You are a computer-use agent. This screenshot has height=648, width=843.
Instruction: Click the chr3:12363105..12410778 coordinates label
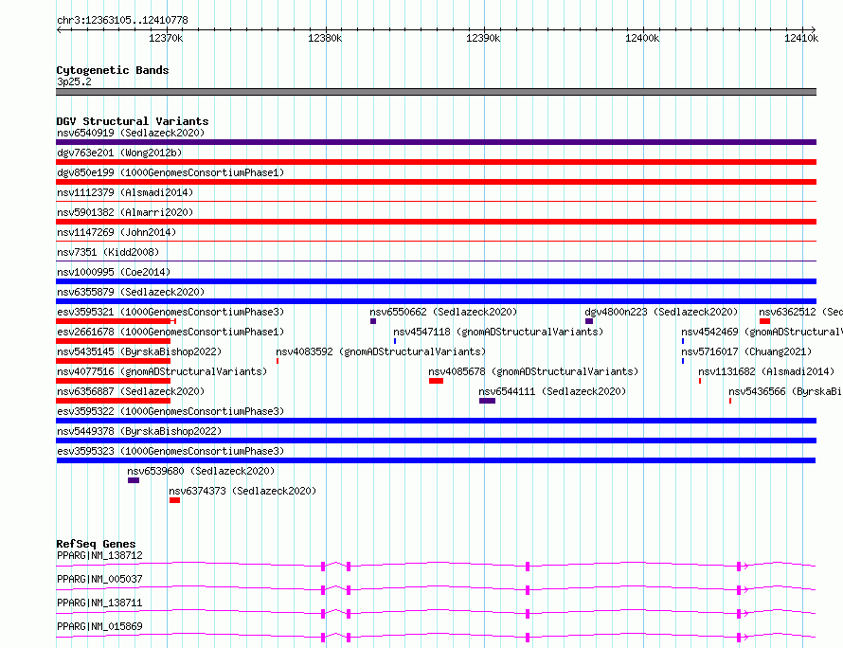tap(122, 21)
